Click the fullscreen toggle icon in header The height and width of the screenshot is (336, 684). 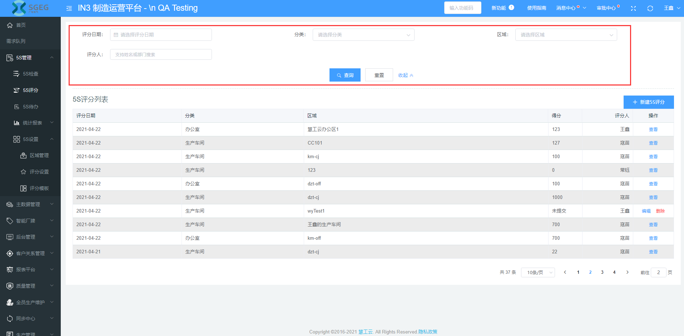point(633,8)
